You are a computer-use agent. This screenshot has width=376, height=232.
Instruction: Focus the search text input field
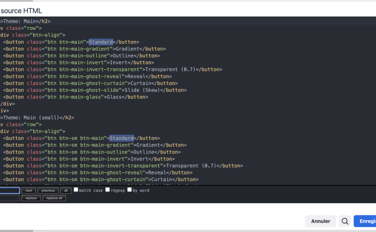[x=9, y=191]
